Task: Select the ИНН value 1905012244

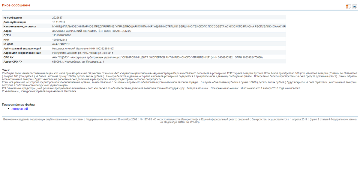Action: 59,40
